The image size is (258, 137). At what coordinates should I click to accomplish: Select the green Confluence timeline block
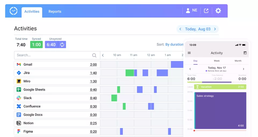click(x=124, y=106)
